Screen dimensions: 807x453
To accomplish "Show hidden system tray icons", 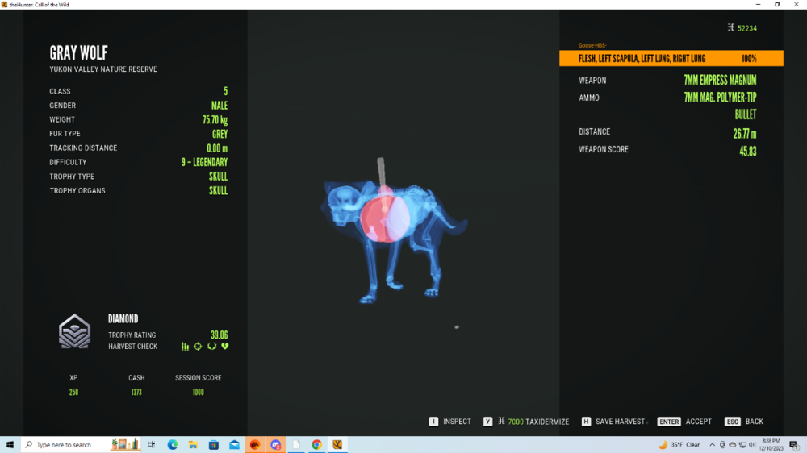I will pos(712,445).
